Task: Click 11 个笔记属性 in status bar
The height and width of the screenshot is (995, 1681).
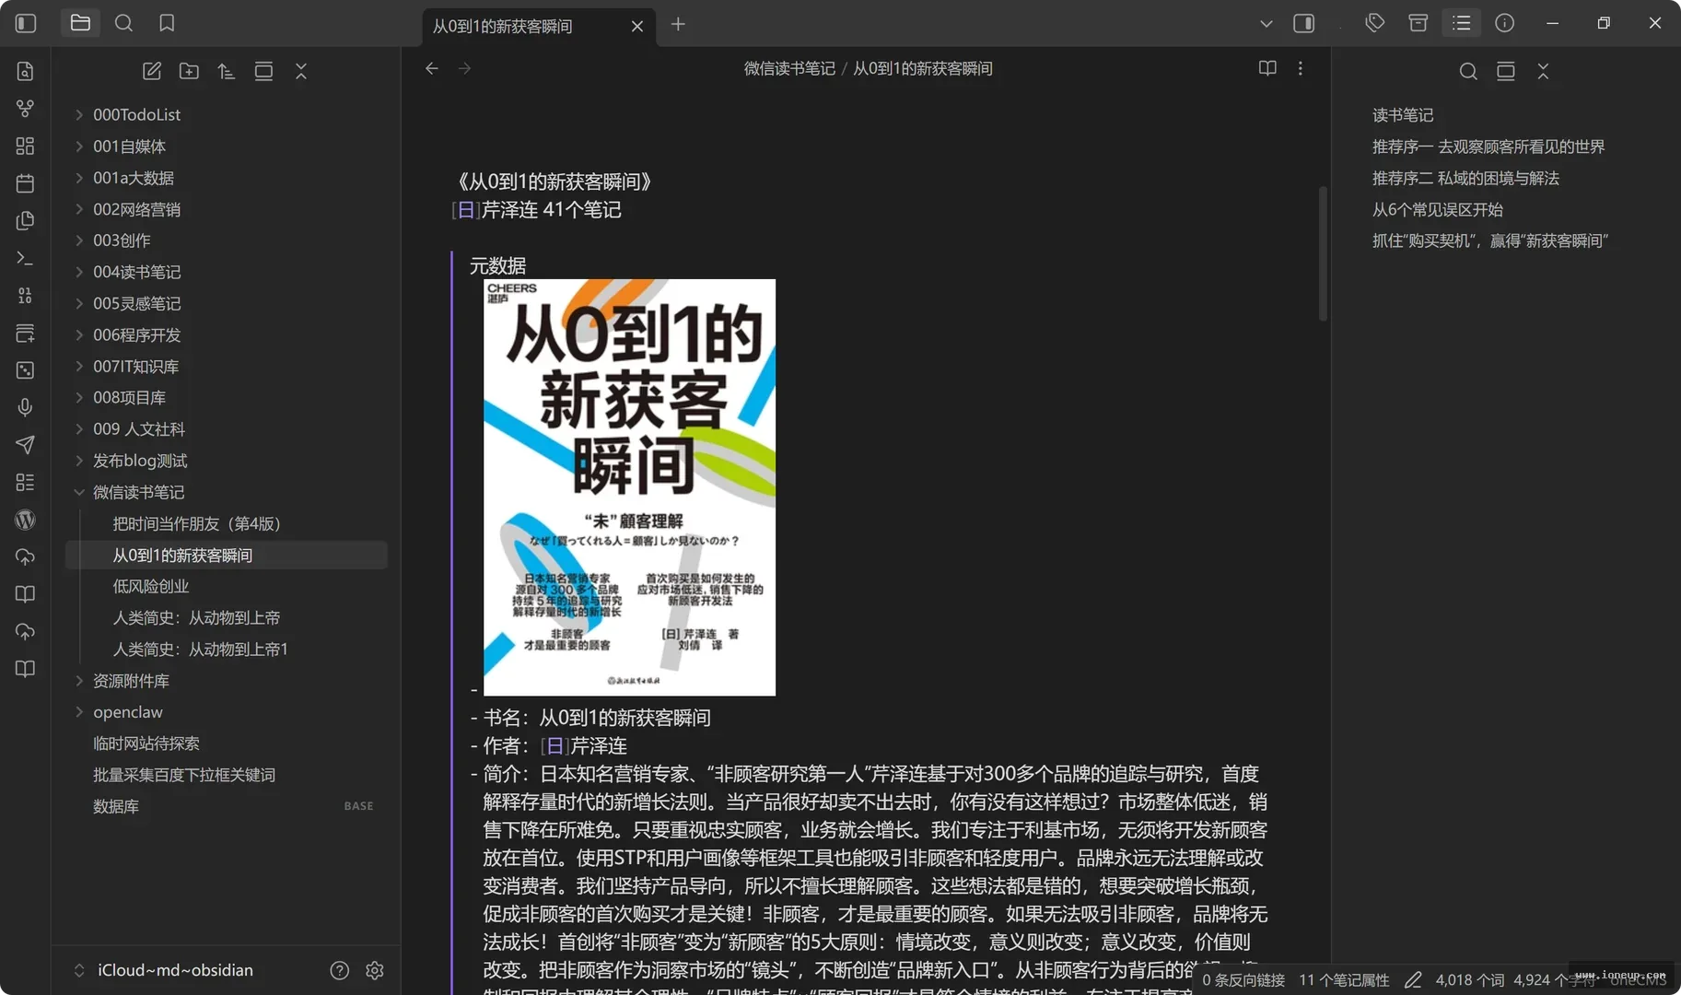Action: point(1344,979)
